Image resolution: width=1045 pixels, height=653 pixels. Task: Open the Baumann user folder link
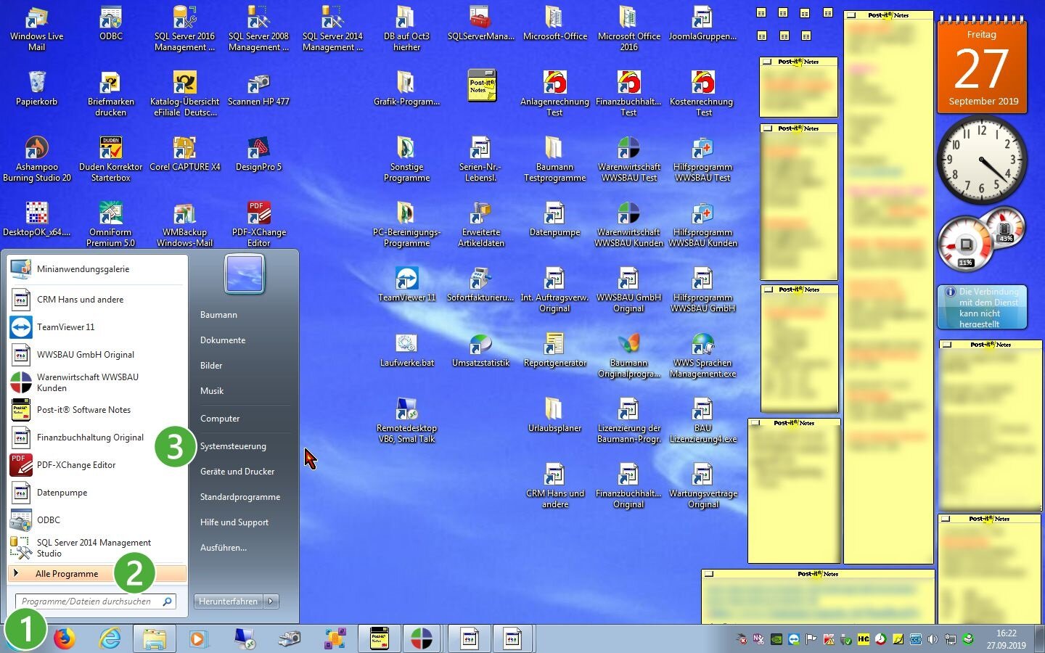tap(218, 315)
